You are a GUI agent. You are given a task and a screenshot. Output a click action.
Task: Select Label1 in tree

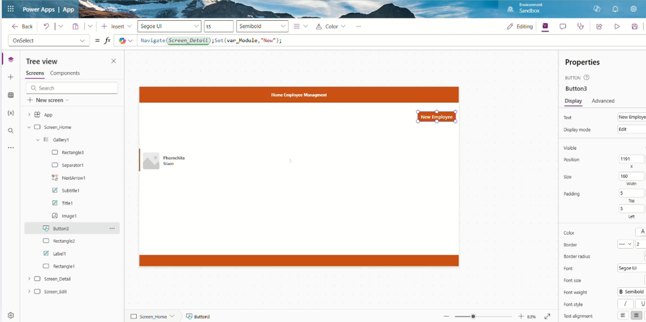(x=59, y=254)
